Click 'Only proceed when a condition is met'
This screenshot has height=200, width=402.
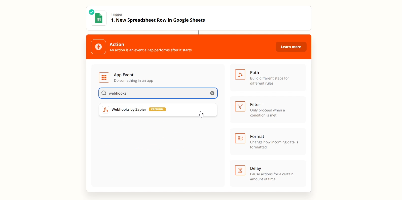pyautogui.click(x=267, y=113)
